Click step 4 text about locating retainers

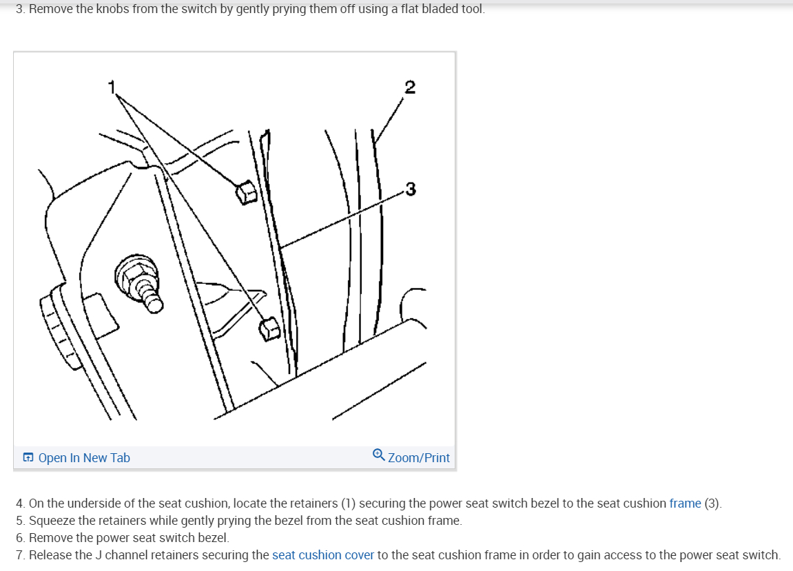(x=369, y=503)
